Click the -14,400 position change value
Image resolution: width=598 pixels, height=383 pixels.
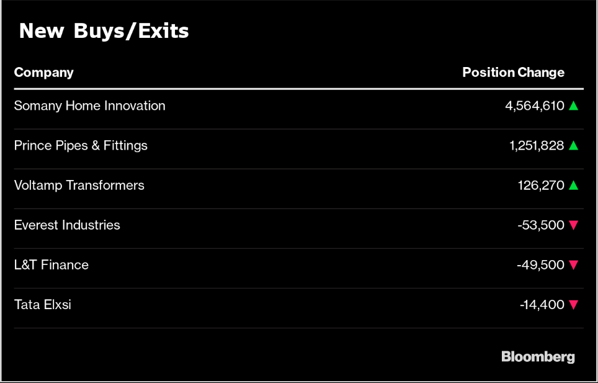coord(542,304)
